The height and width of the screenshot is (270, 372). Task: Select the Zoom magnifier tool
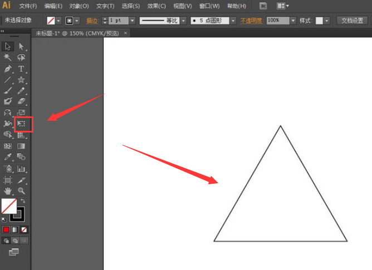[x=21, y=191]
